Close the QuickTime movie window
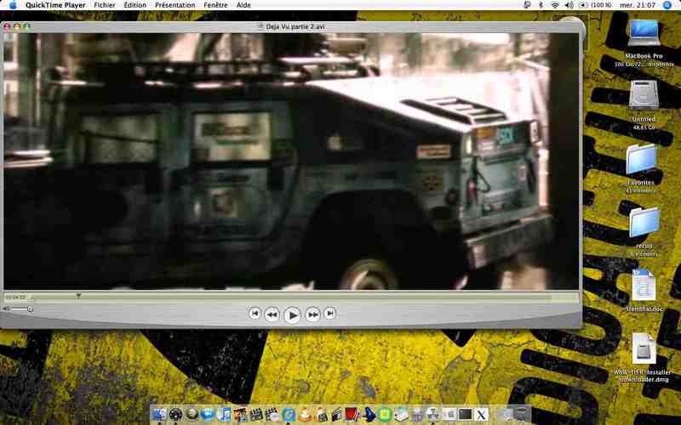The image size is (681, 425). tap(7, 26)
